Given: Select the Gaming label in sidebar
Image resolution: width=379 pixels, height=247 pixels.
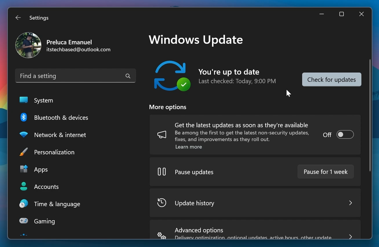Looking at the screenshot, I should 44,221.
